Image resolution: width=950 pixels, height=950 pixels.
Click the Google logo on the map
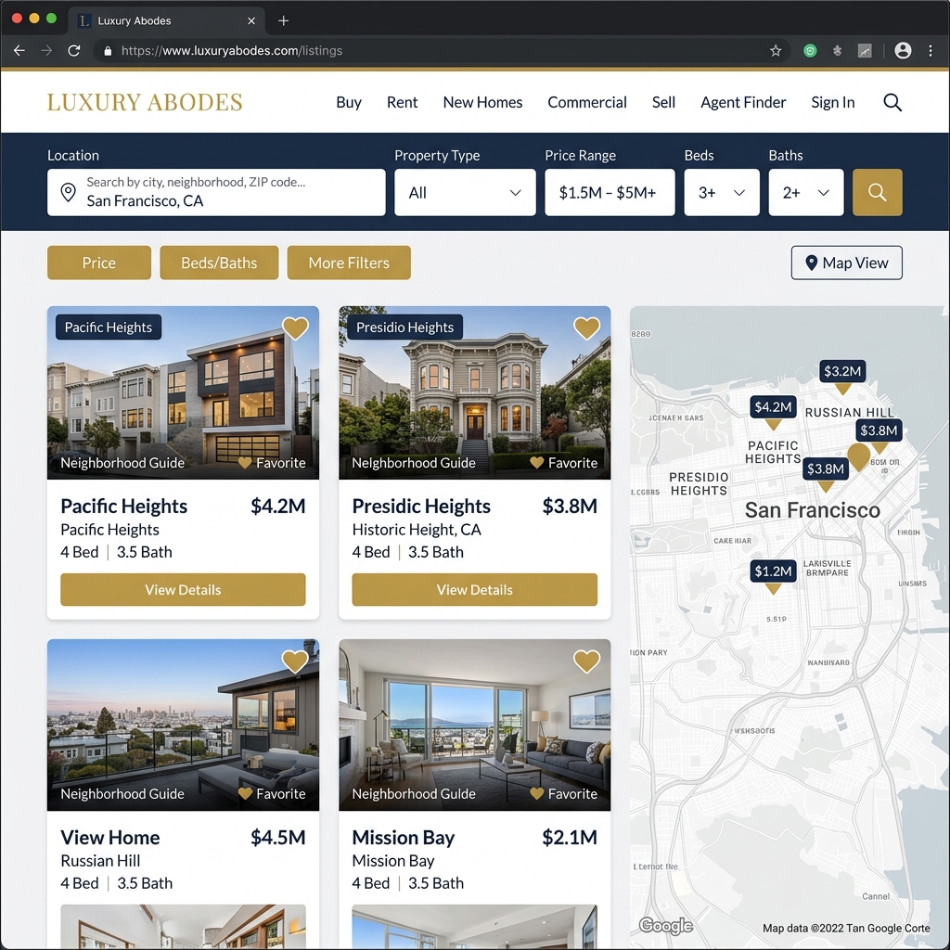(x=664, y=925)
